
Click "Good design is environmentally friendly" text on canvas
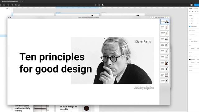[22, 108]
